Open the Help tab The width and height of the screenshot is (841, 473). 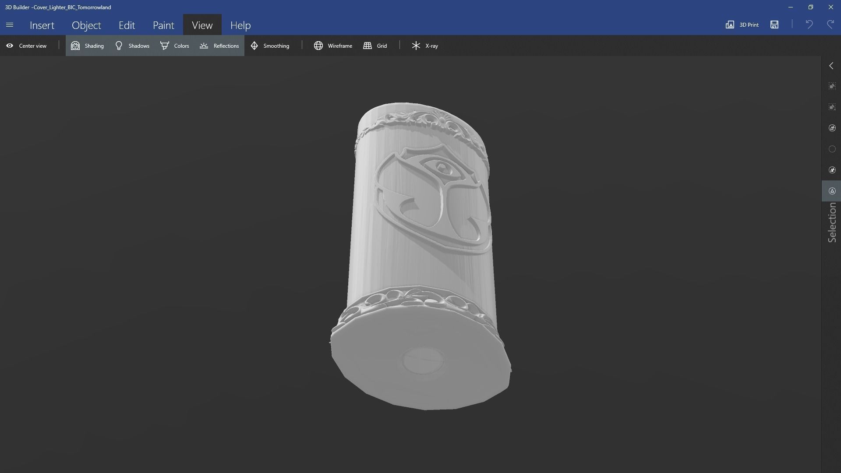pos(240,25)
